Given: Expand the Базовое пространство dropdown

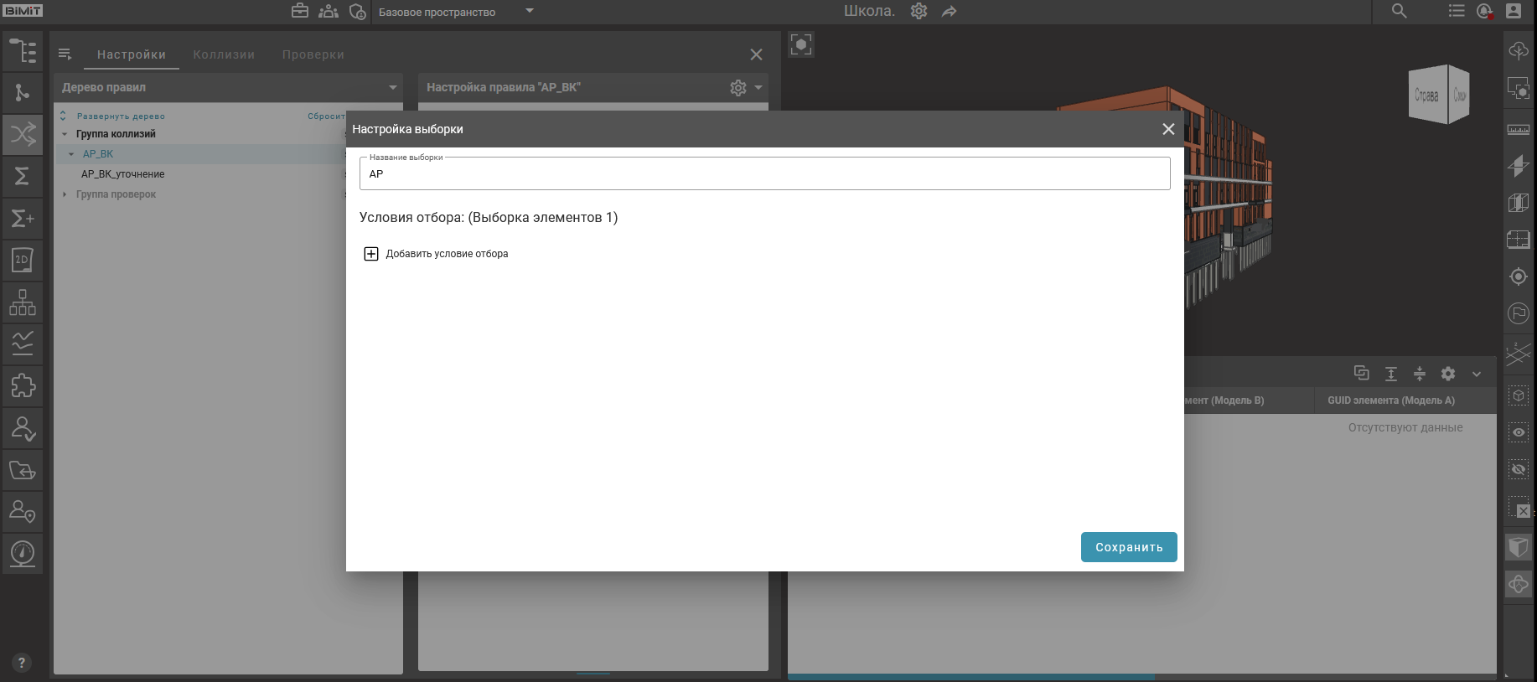Looking at the screenshot, I should 529,11.
